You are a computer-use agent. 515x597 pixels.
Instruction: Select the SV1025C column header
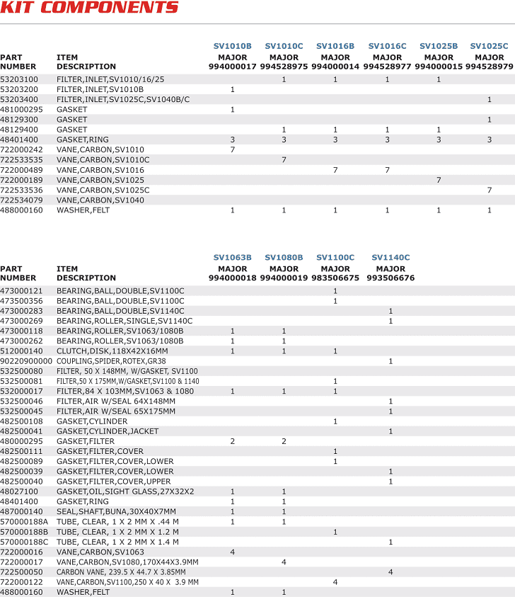click(x=489, y=46)
